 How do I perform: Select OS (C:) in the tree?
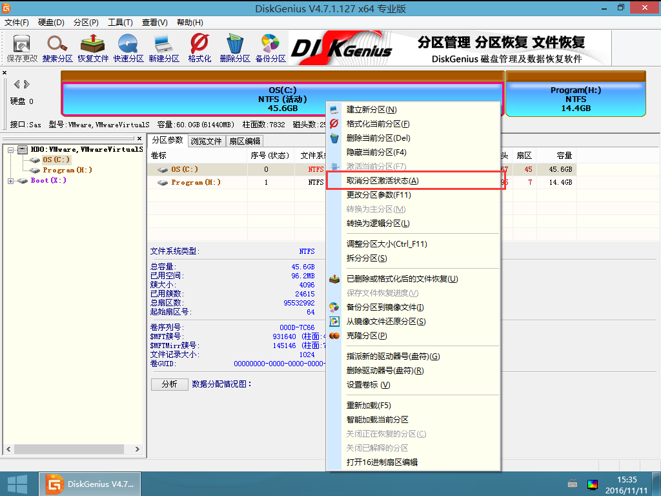[x=56, y=160]
